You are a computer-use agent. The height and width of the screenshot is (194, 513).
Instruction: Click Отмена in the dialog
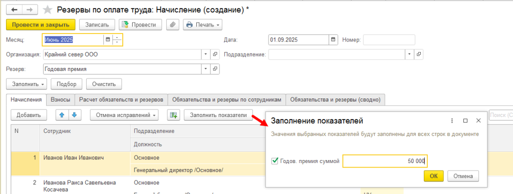coord(463,176)
